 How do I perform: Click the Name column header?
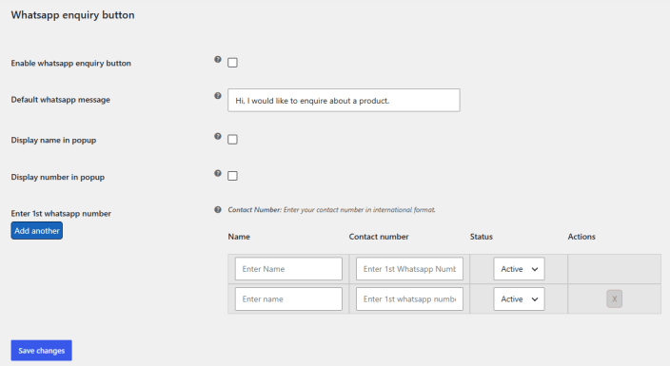[239, 237]
